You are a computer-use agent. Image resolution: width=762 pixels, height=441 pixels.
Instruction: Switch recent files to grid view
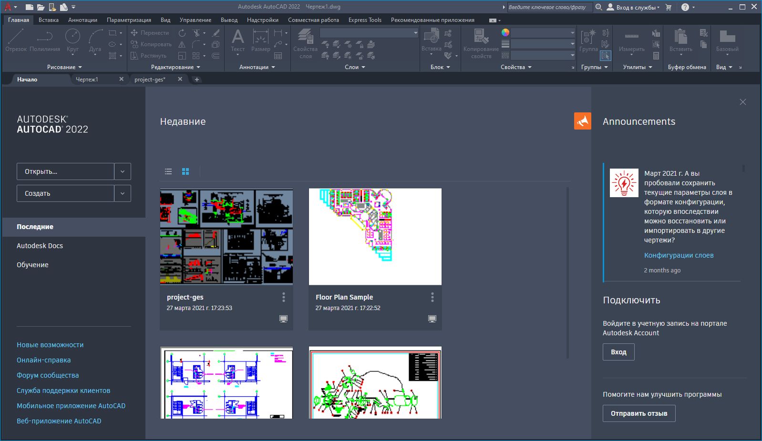[185, 171]
